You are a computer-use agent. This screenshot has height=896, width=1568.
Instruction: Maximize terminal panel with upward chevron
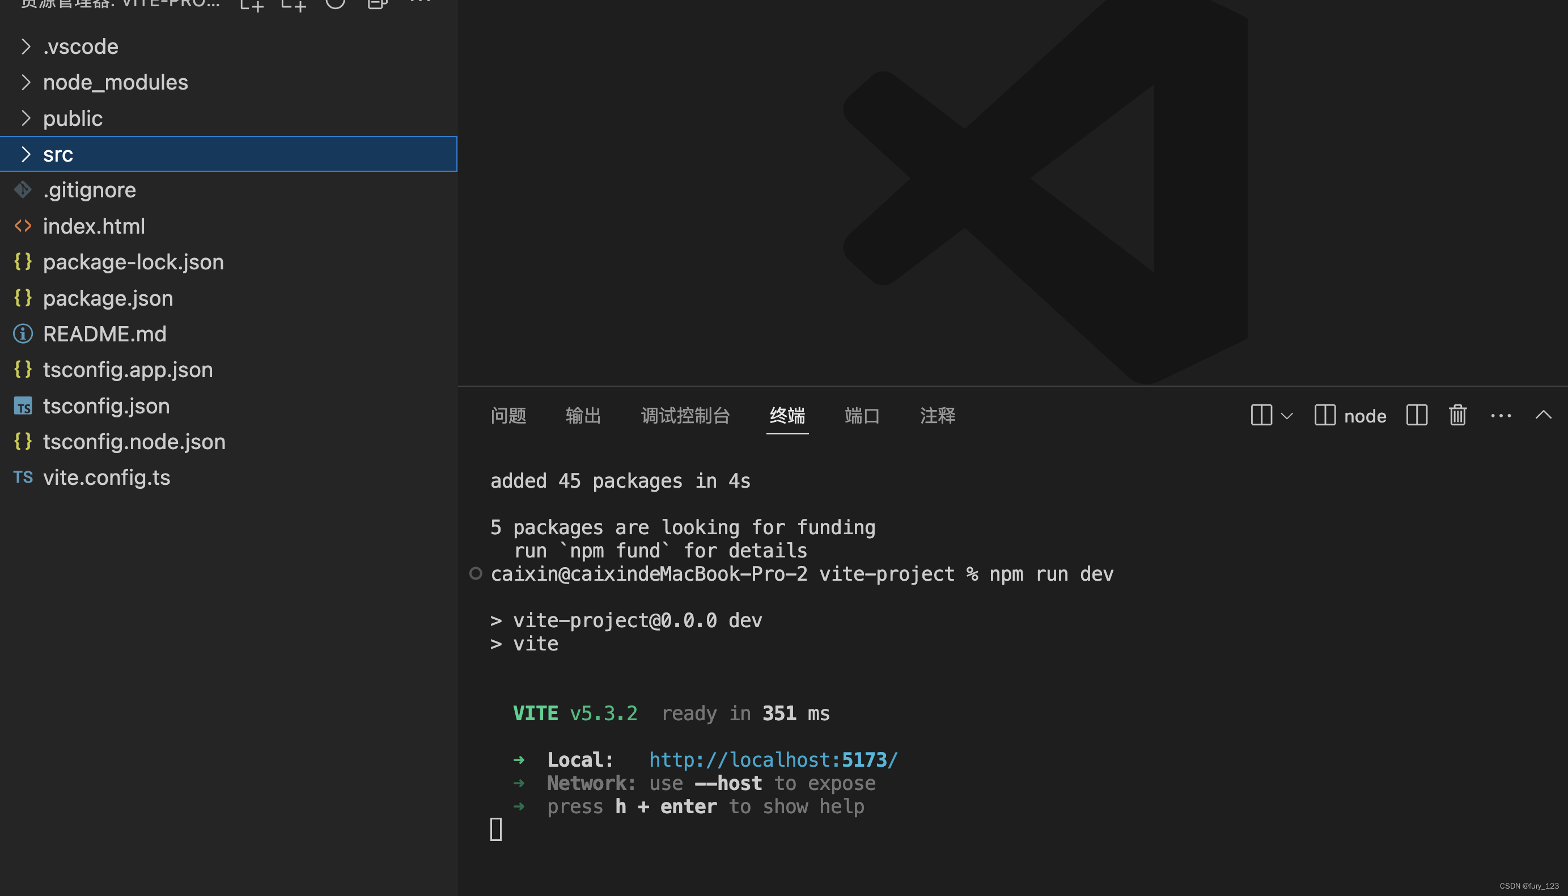tap(1543, 415)
